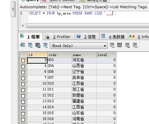
Task: Select the code cell 016
Action: point(60,119)
